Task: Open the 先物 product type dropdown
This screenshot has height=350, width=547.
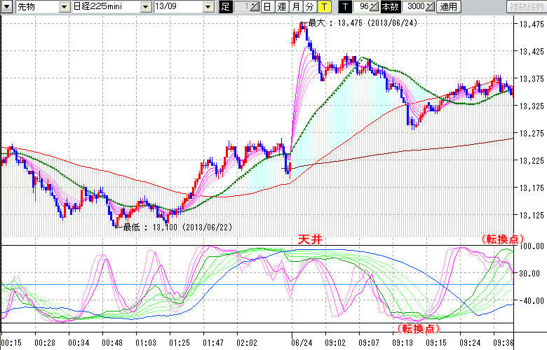Action: click(x=65, y=7)
